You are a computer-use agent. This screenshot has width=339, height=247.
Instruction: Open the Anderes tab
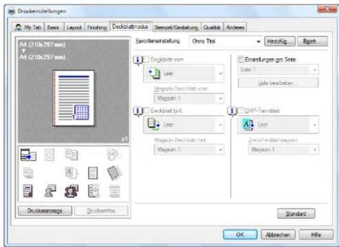click(235, 28)
